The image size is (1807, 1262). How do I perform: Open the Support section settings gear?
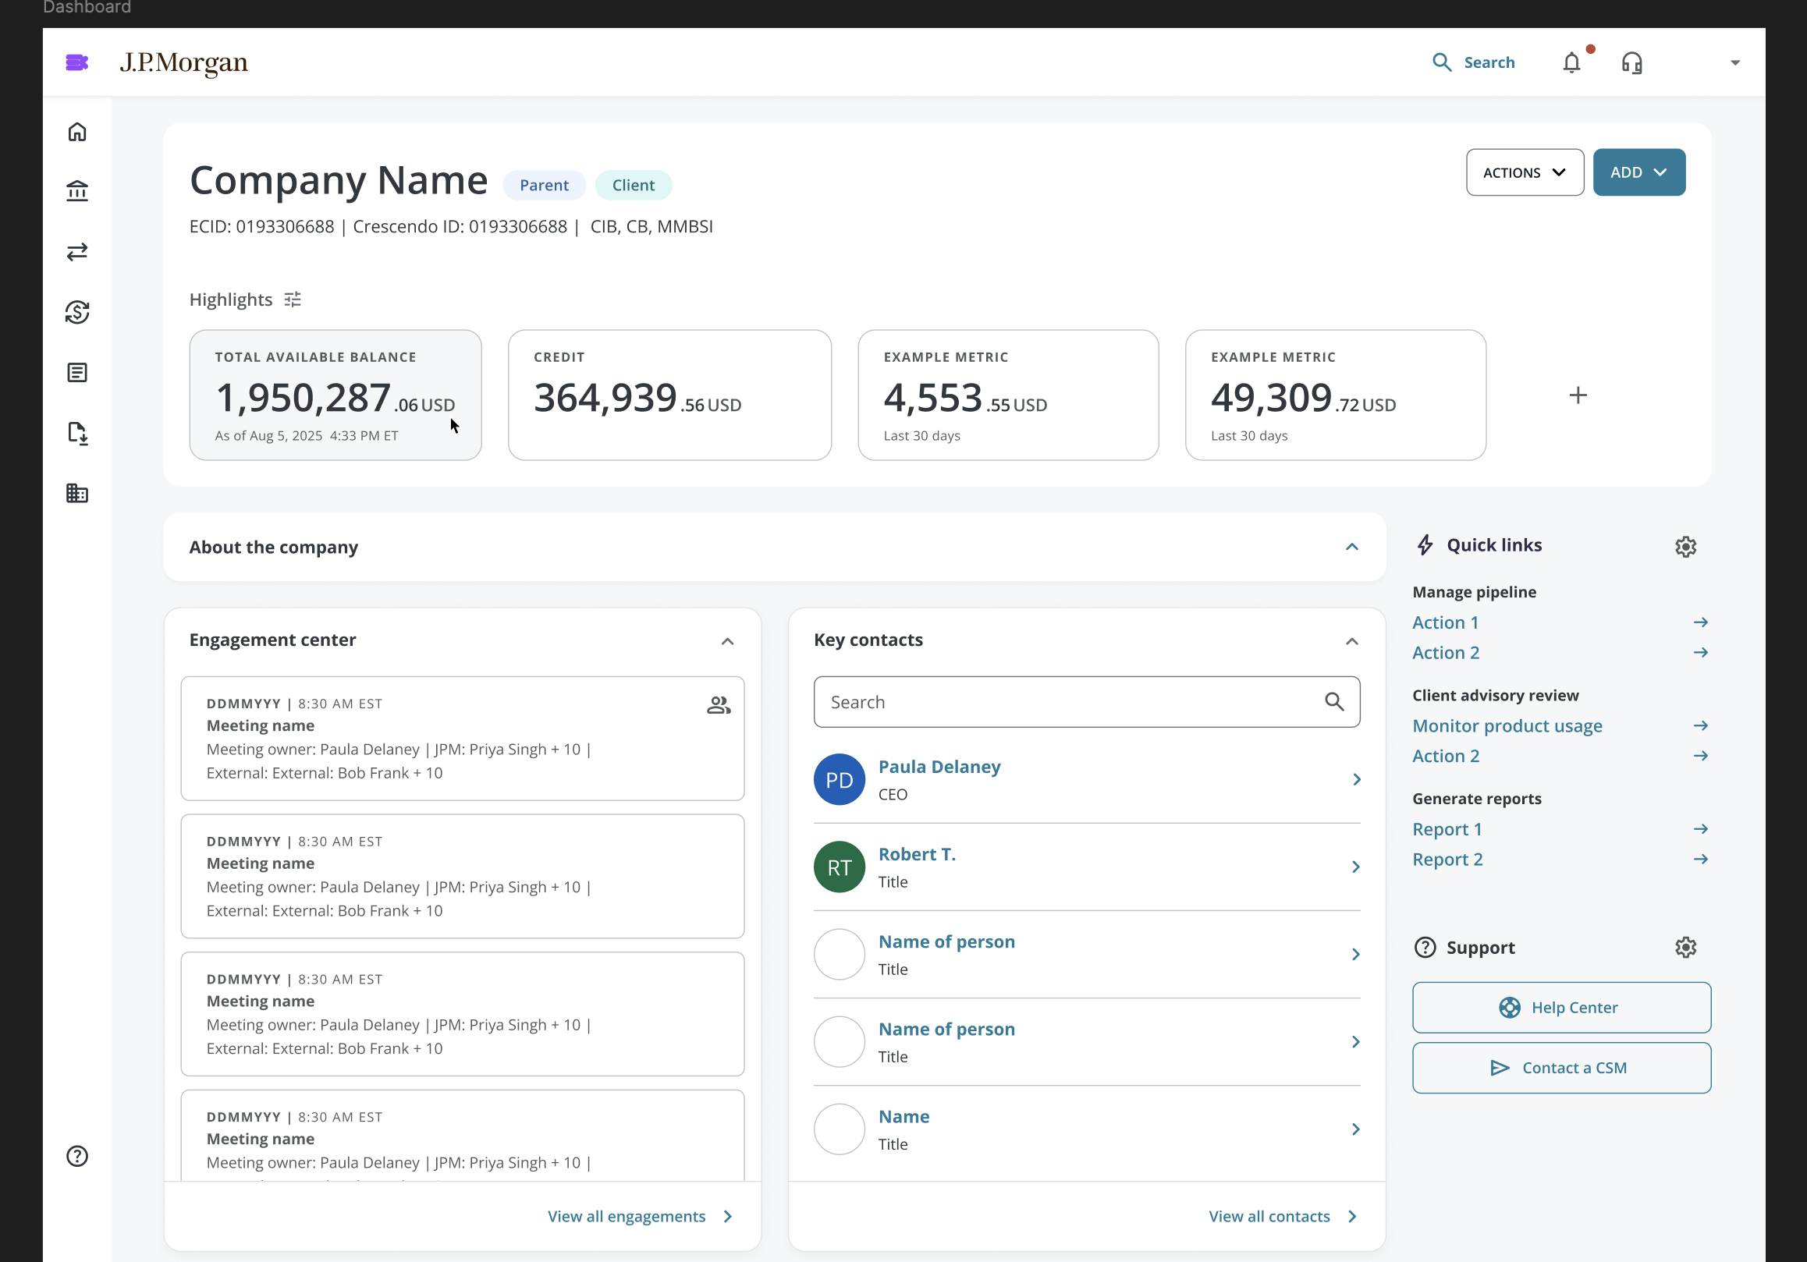coord(1685,948)
